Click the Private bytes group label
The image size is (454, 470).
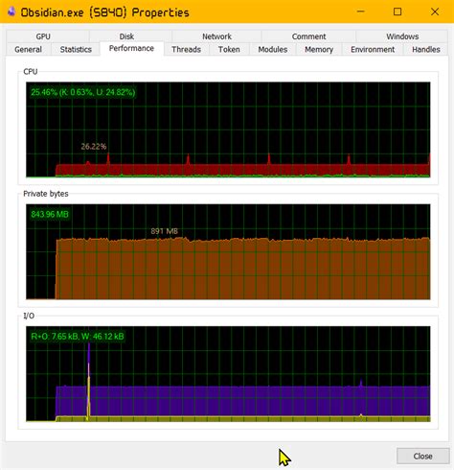point(46,194)
